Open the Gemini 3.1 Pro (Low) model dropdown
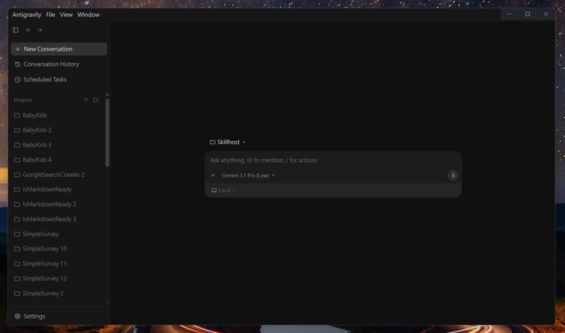This screenshot has width=565, height=333. pyautogui.click(x=248, y=175)
